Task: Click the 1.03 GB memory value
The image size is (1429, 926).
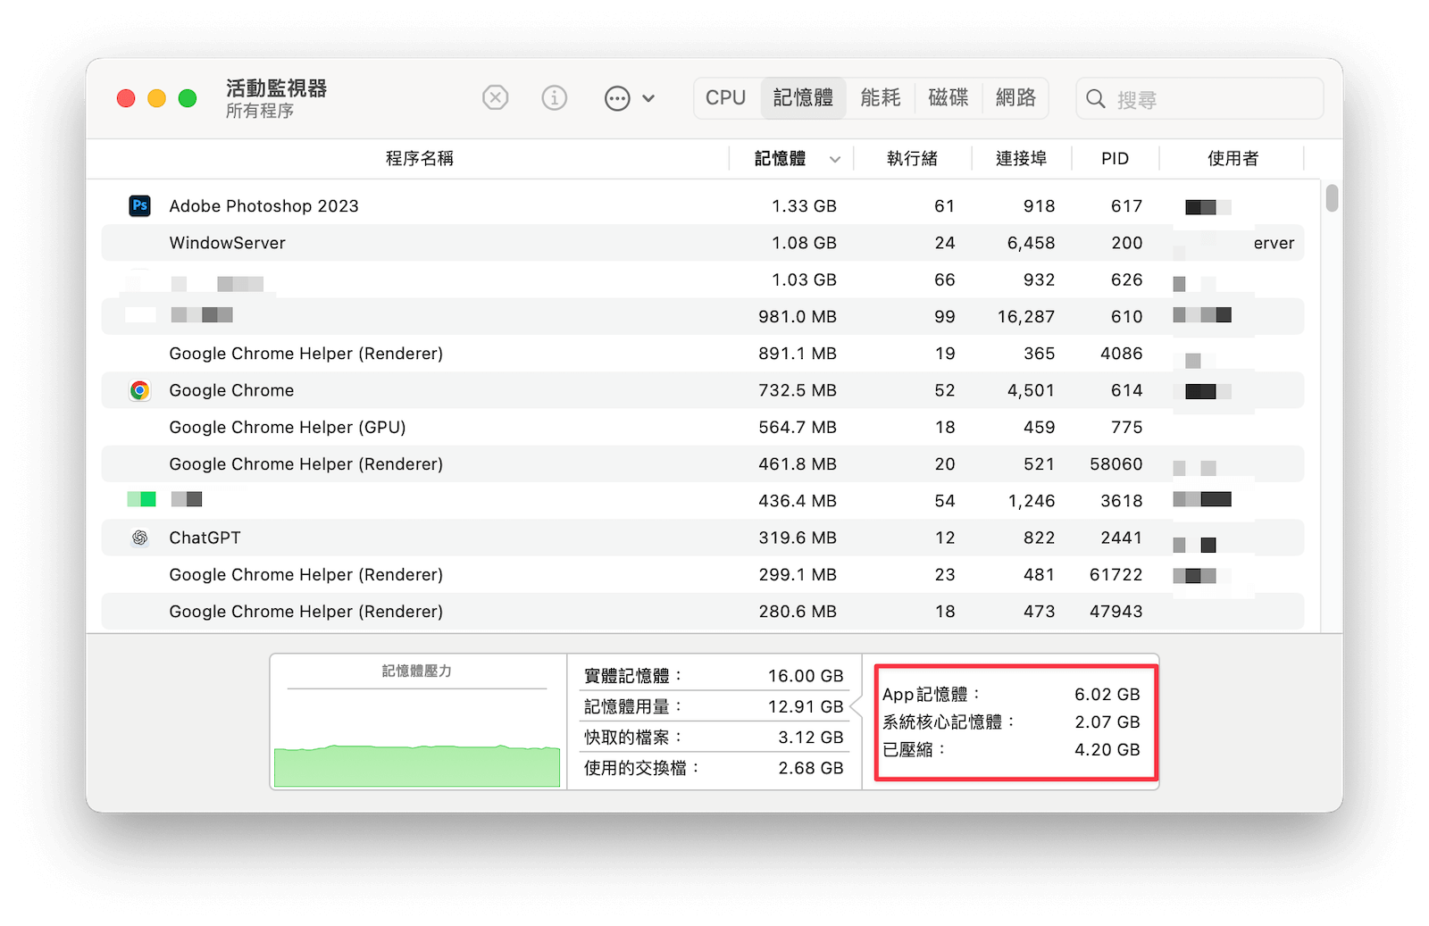Action: 804,279
